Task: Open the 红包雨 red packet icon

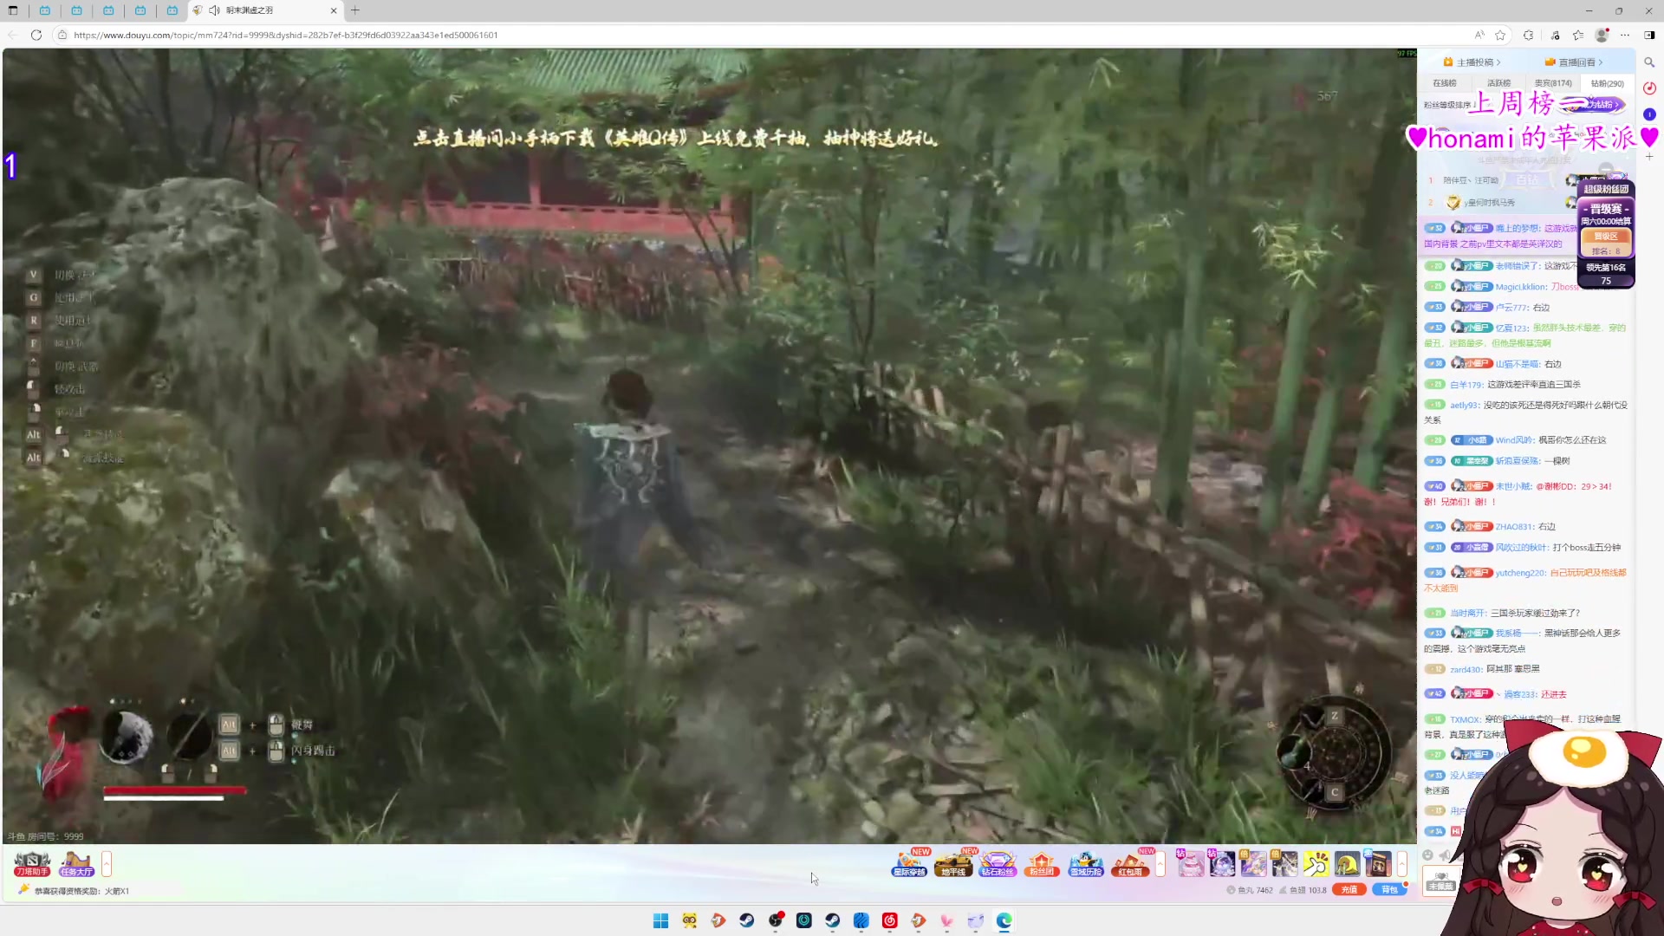Action: tap(1130, 863)
